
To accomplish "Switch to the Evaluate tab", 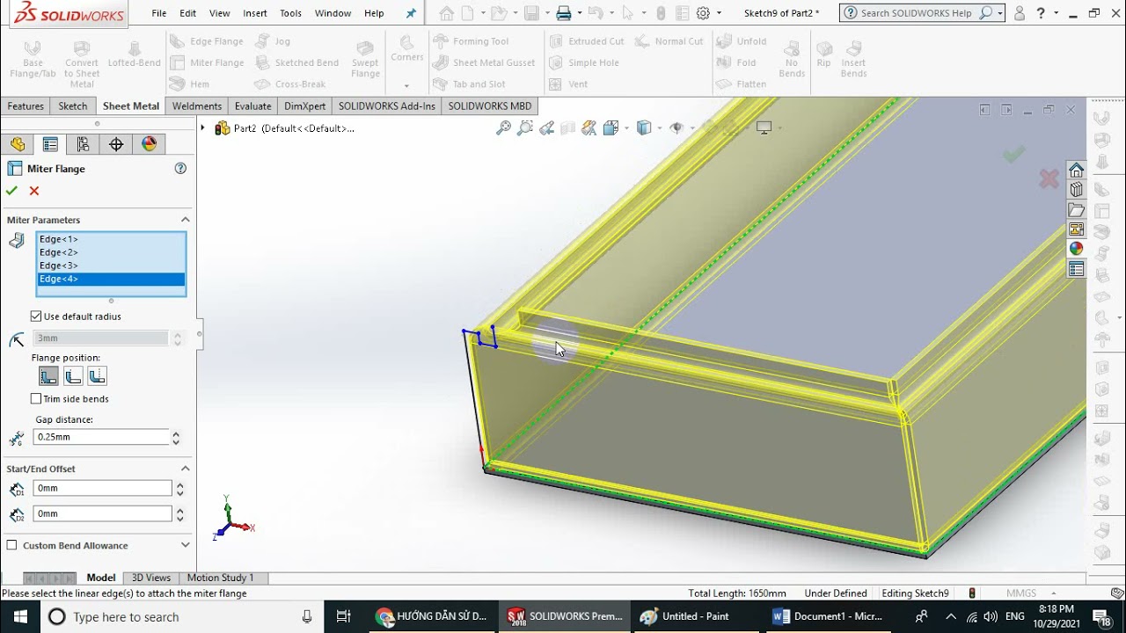I will (253, 106).
